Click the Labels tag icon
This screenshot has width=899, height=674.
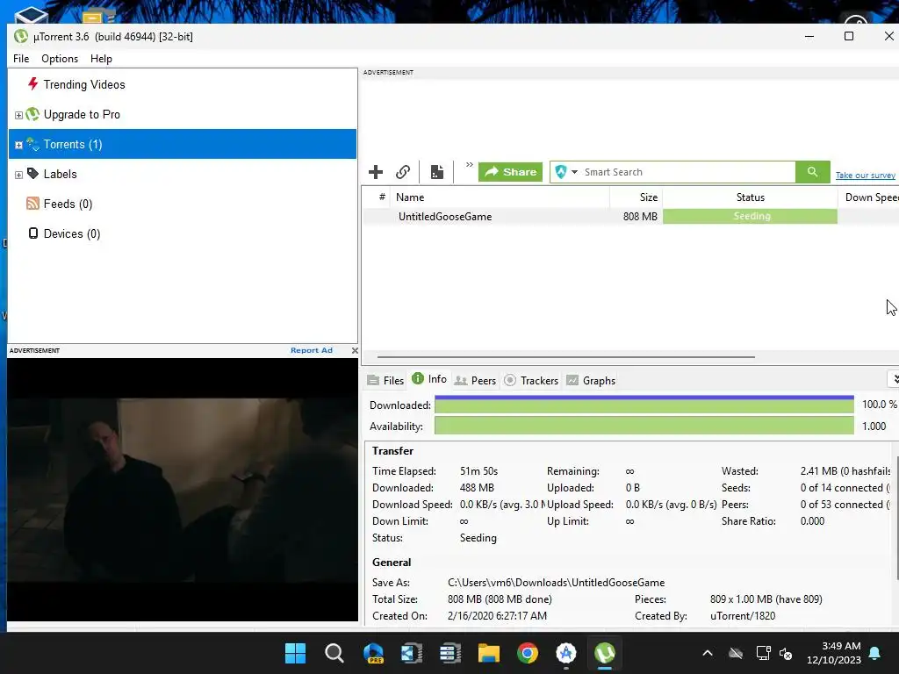tap(33, 173)
